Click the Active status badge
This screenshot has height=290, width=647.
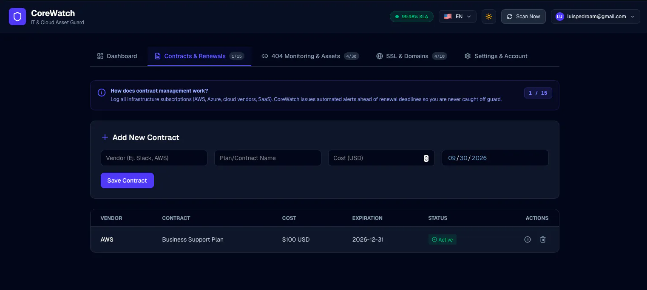pos(442,239)
